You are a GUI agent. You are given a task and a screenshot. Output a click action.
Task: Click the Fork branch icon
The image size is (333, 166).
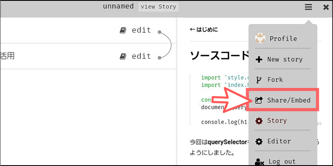click(x=258, y=80)
